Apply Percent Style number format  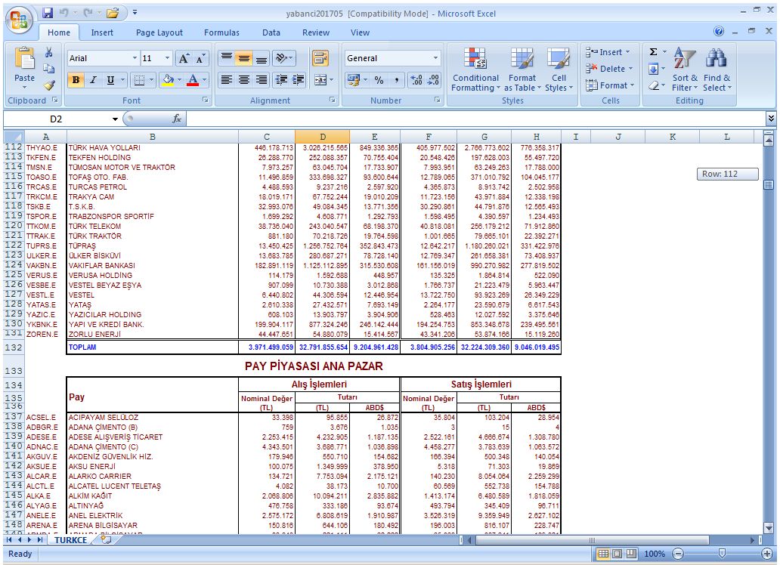click(x=379, y=79)
